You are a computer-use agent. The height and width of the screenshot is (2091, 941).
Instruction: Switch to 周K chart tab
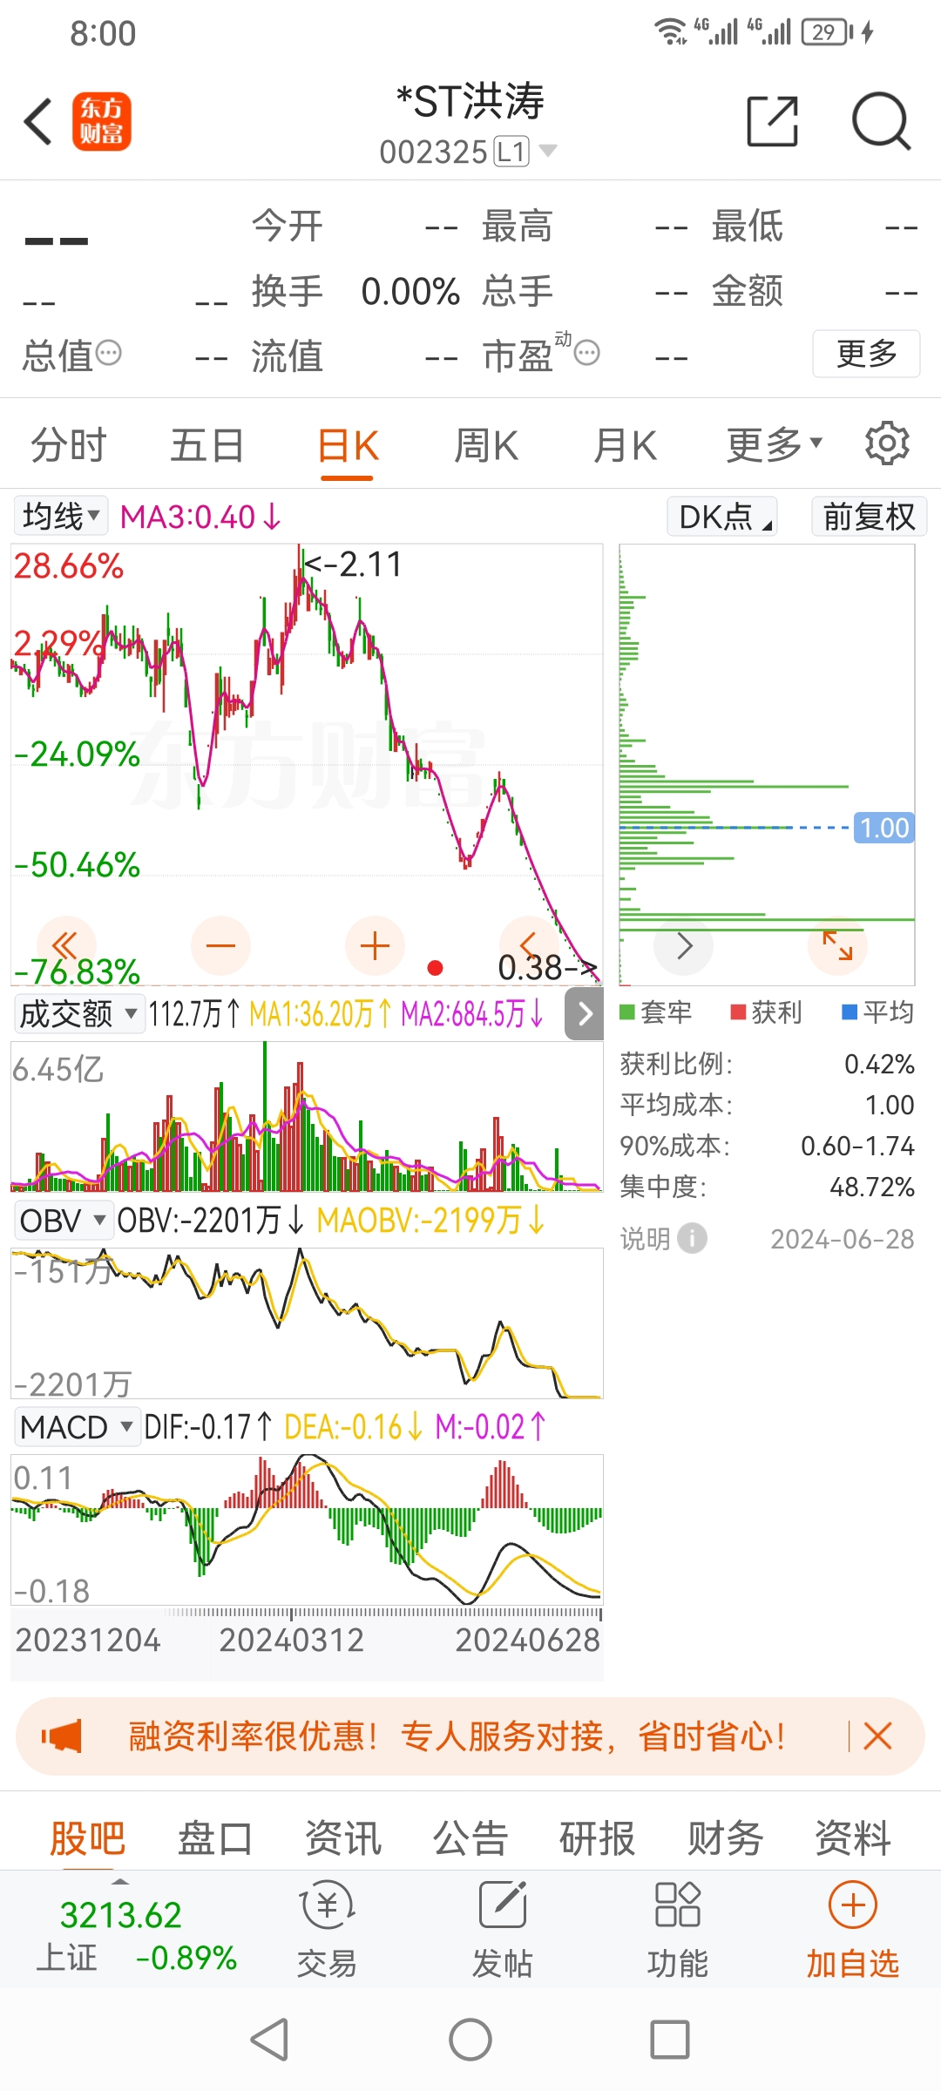pyautogui.click(x=486, y=445)
